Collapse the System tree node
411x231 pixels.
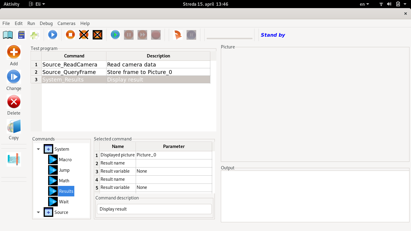tap(38, 149)
